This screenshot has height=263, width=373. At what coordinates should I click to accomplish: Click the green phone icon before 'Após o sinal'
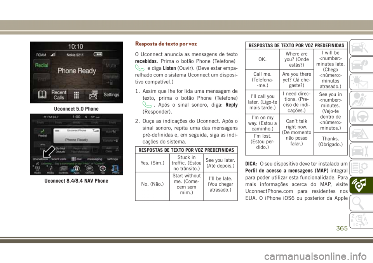(x=147, y=105)
